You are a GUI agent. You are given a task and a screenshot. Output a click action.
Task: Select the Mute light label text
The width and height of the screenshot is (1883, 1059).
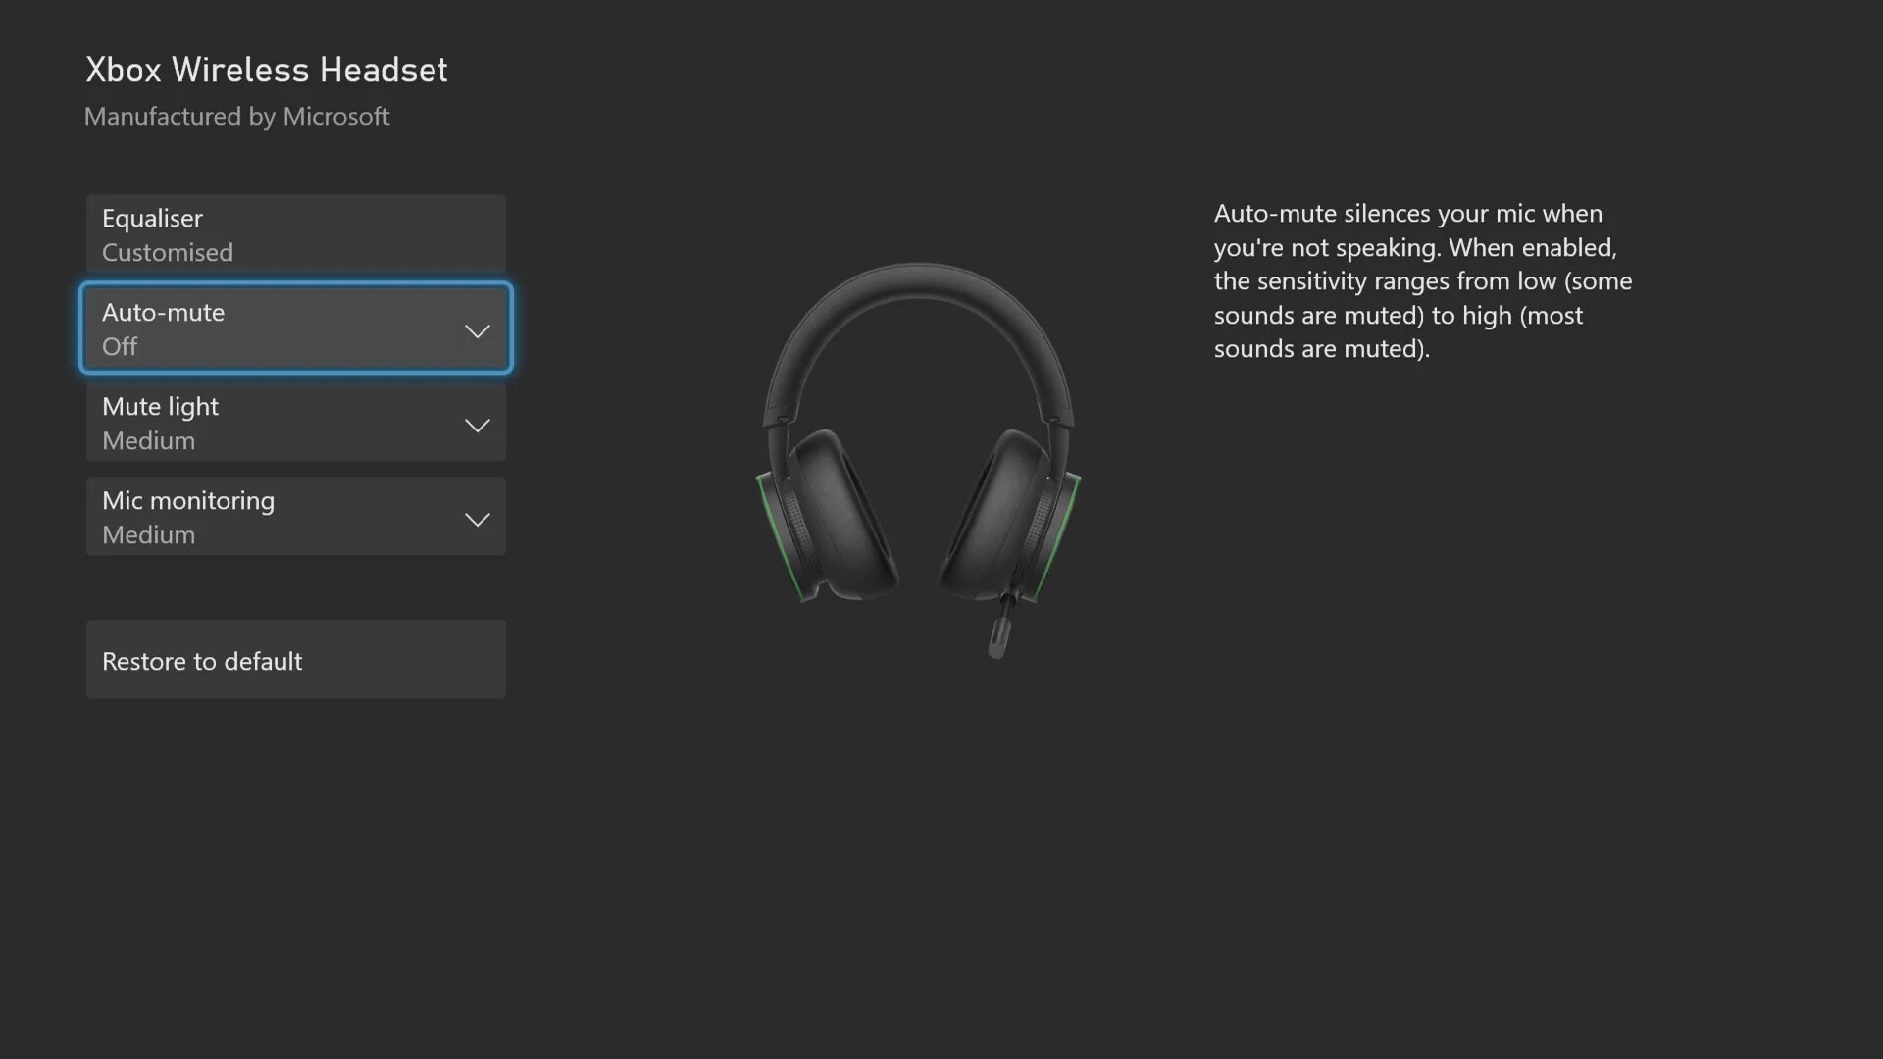160,406
